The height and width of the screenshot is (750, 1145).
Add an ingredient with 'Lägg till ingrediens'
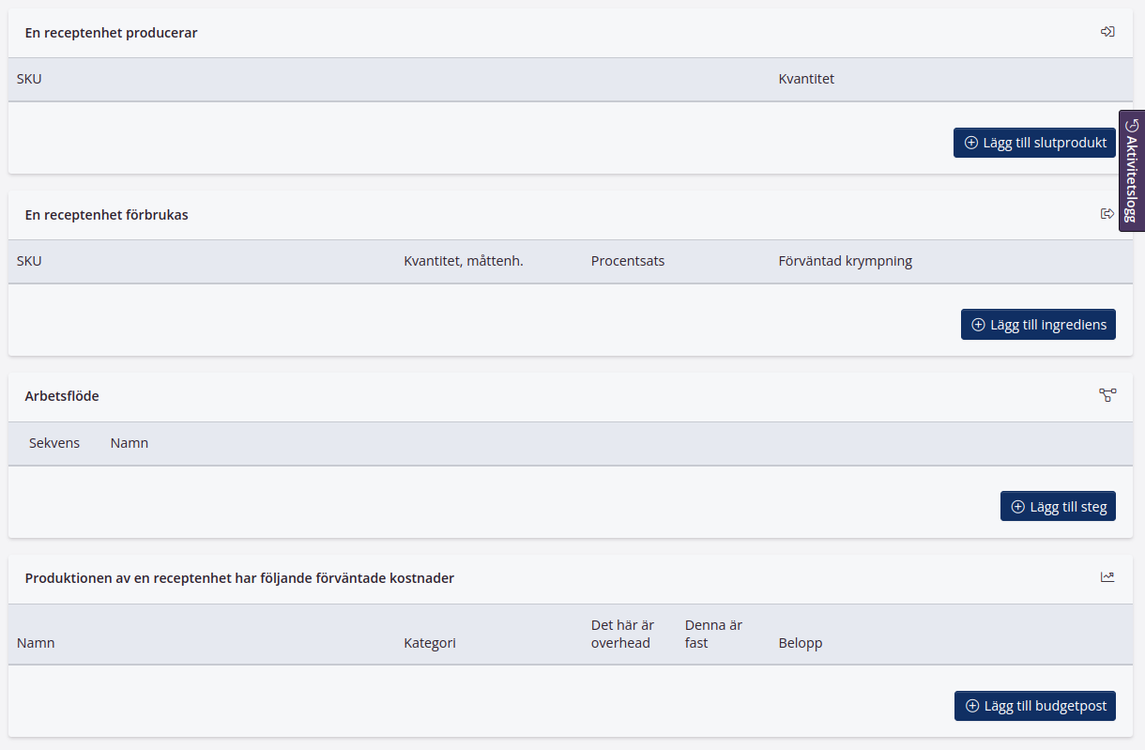point(1038,325)
